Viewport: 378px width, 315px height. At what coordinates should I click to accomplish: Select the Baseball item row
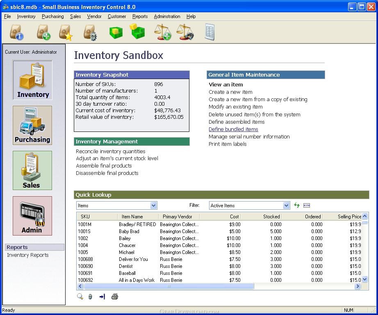pyautogui.click(x=219, y=273)
